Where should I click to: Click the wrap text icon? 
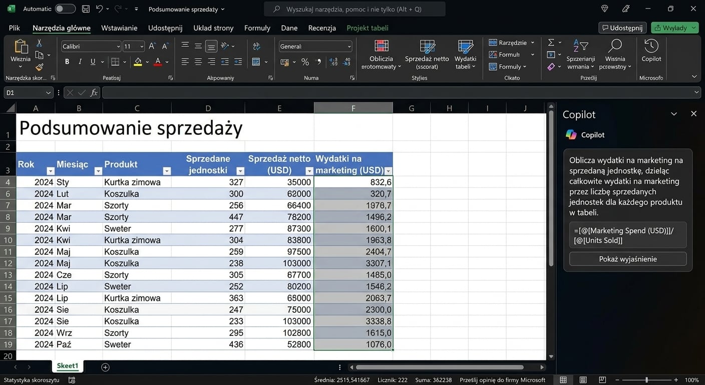(x=256, y=46)
